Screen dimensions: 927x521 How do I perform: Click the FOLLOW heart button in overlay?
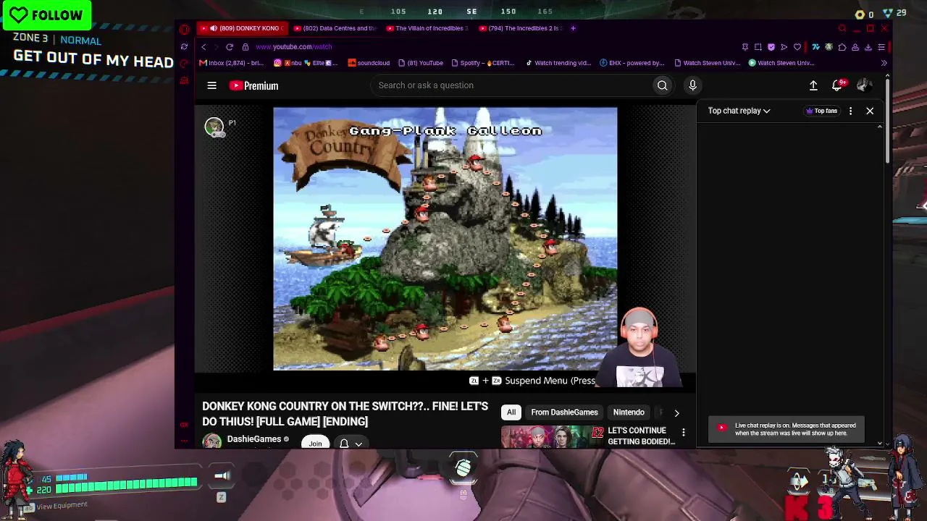click(47, 15)
